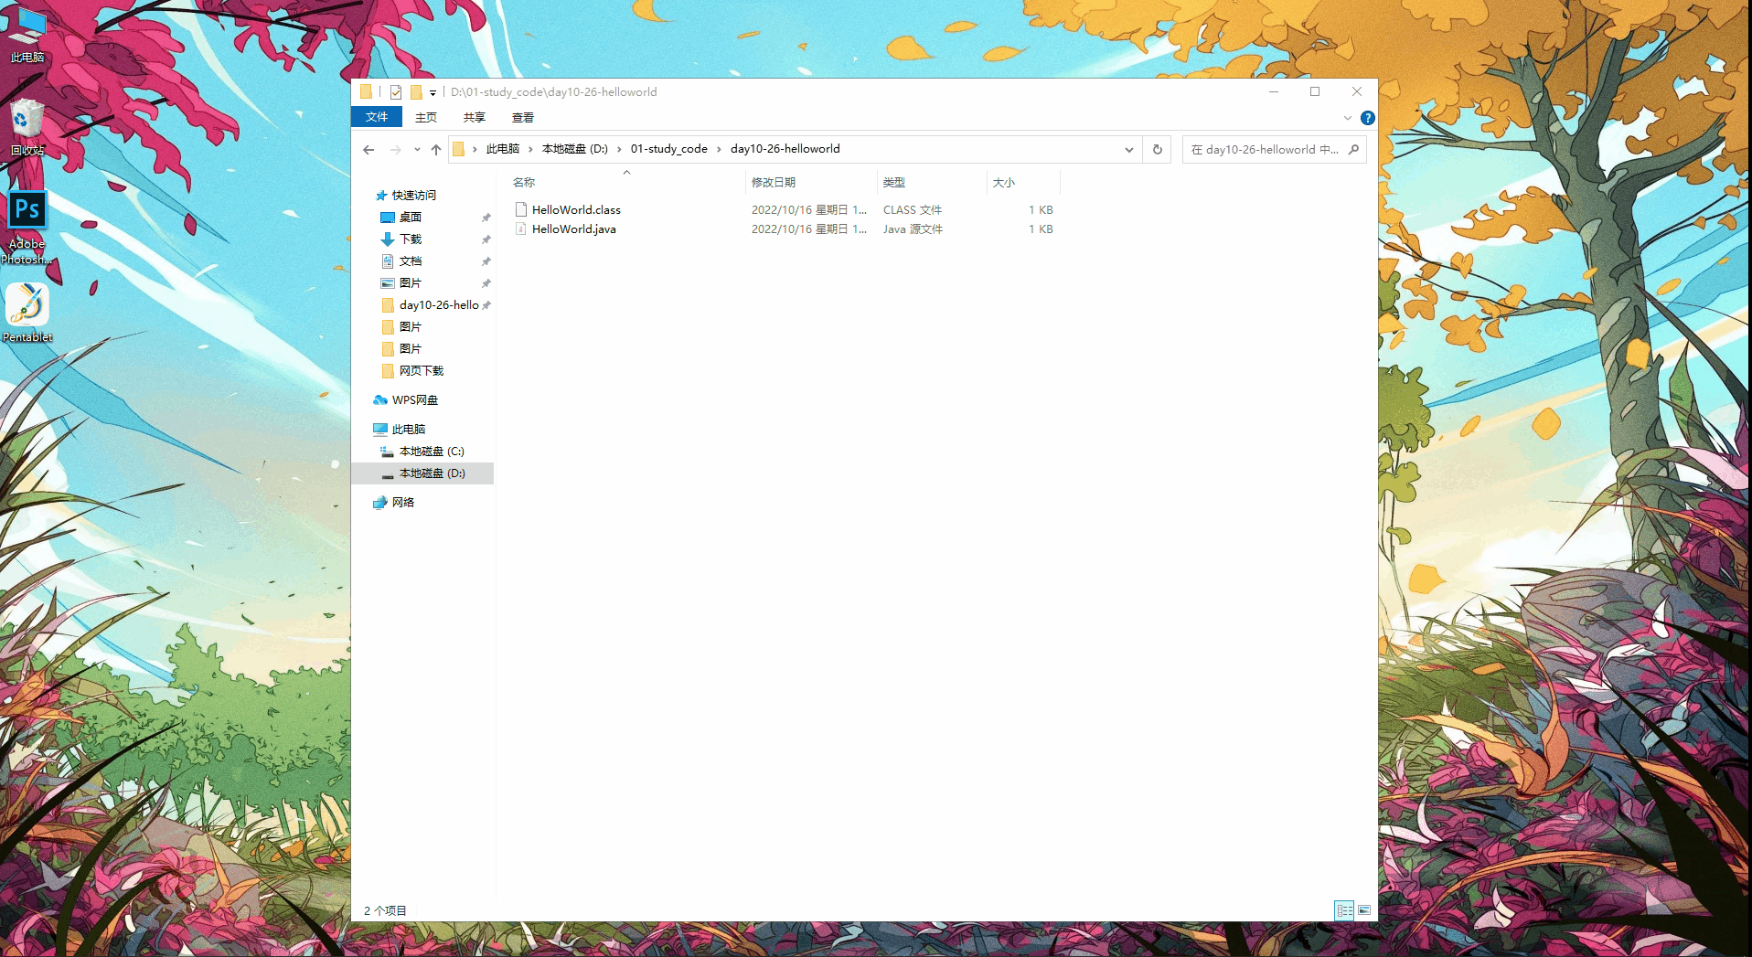This screenshot has height=957, width=1752.
Task: Select WPS网盘 in navigation pane
Action: click(415, 400)
